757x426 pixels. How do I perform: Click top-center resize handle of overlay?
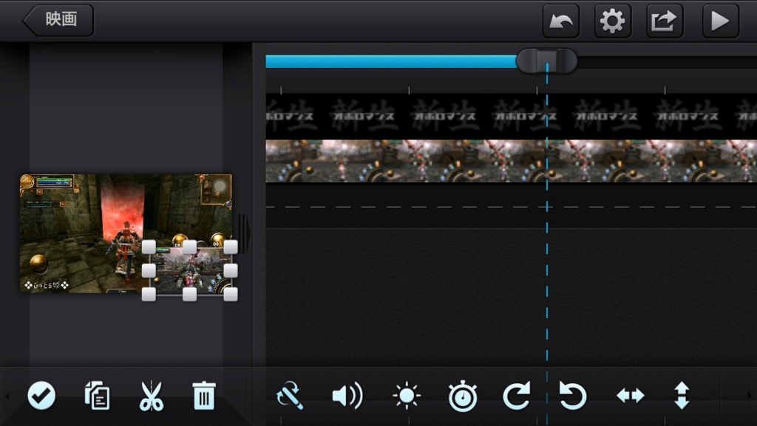point(190,247)
